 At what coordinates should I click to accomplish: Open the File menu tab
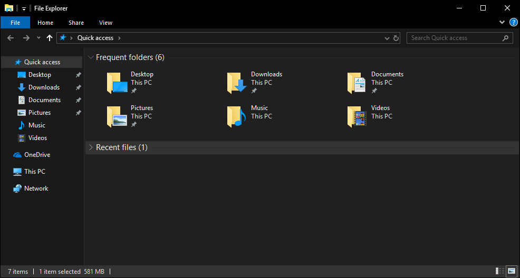pos(15,23)
